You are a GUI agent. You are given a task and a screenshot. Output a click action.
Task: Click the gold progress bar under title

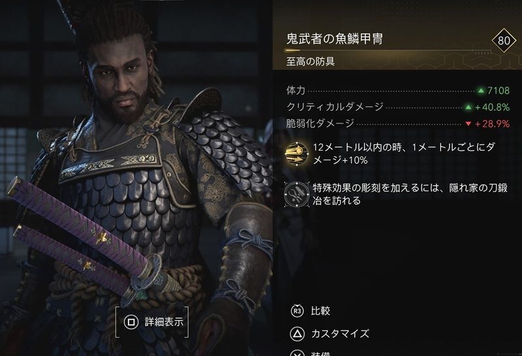(x=388, y=51)
